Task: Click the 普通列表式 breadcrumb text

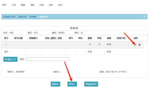Action: 44,17
